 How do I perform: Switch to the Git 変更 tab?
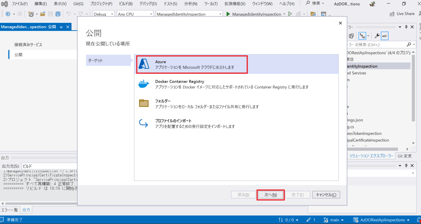[405, 156]
